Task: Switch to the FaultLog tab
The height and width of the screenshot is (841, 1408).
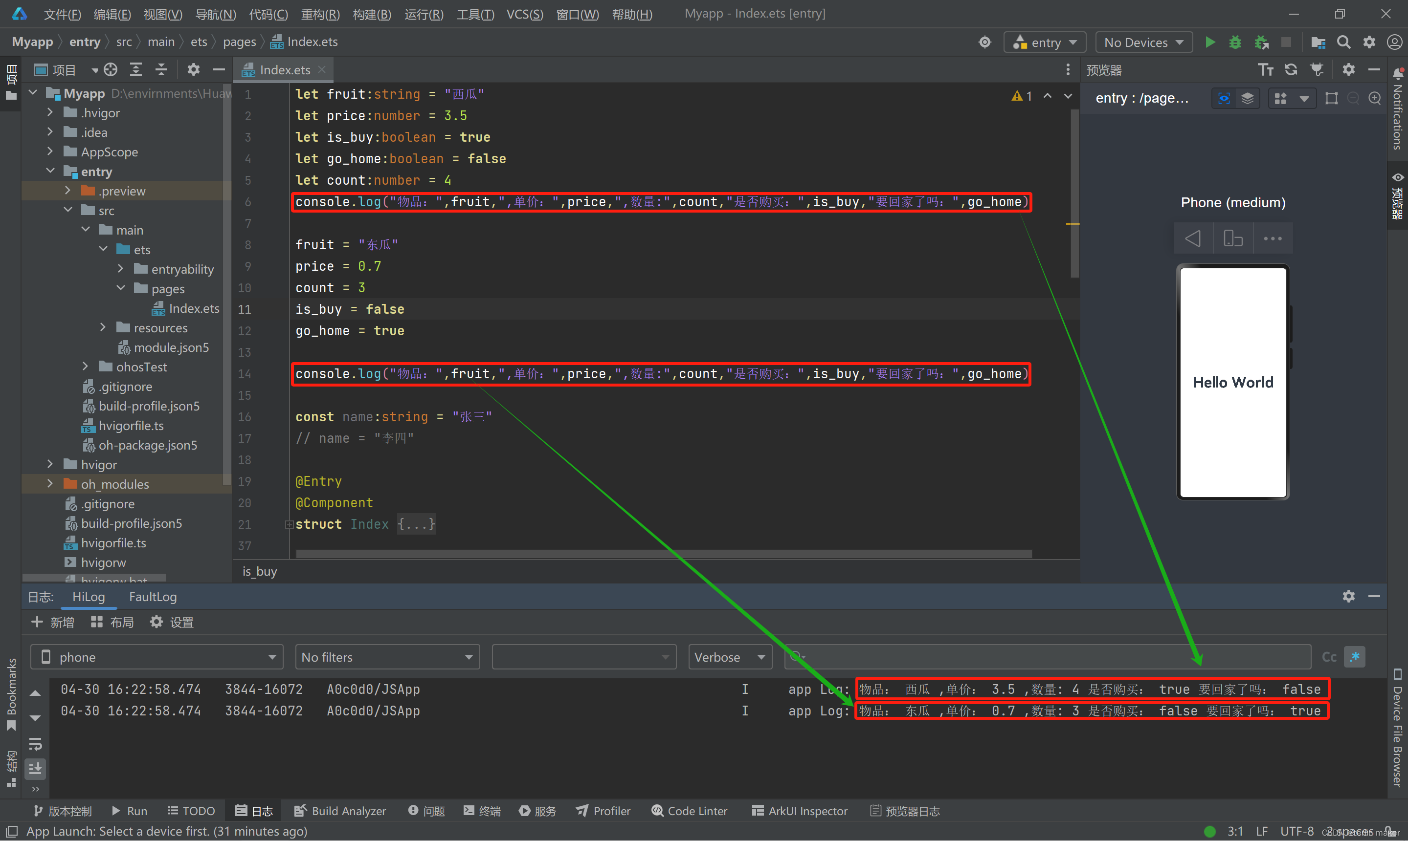Action: pos(153,597)
